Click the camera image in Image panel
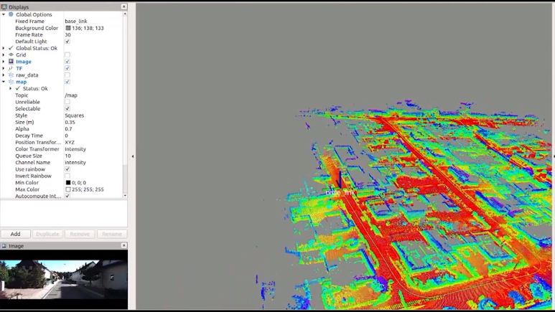 point(64,280)
